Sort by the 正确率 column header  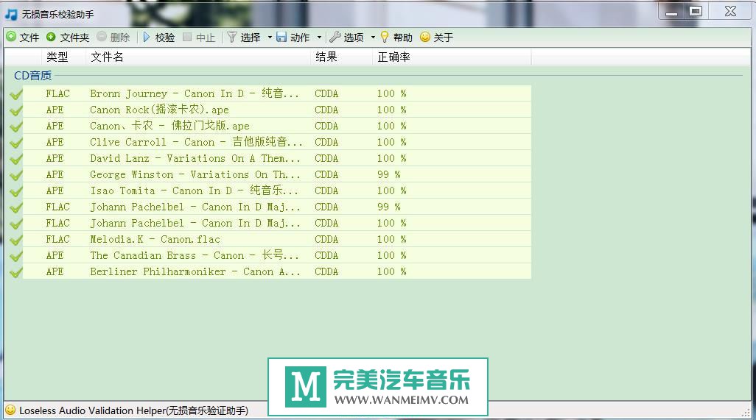(x=452, y=57)
